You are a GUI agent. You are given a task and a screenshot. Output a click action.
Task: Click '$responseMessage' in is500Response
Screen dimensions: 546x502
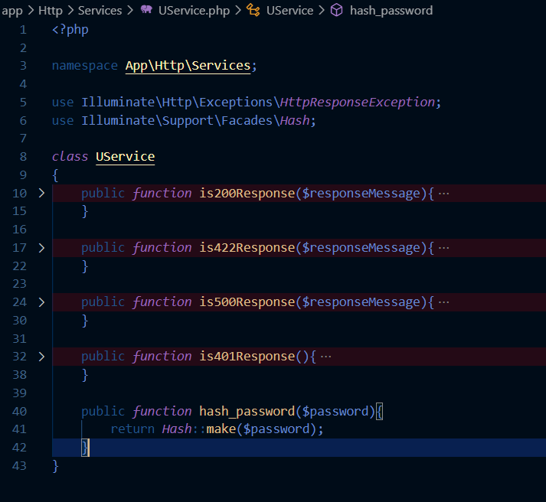click(361, 302)
